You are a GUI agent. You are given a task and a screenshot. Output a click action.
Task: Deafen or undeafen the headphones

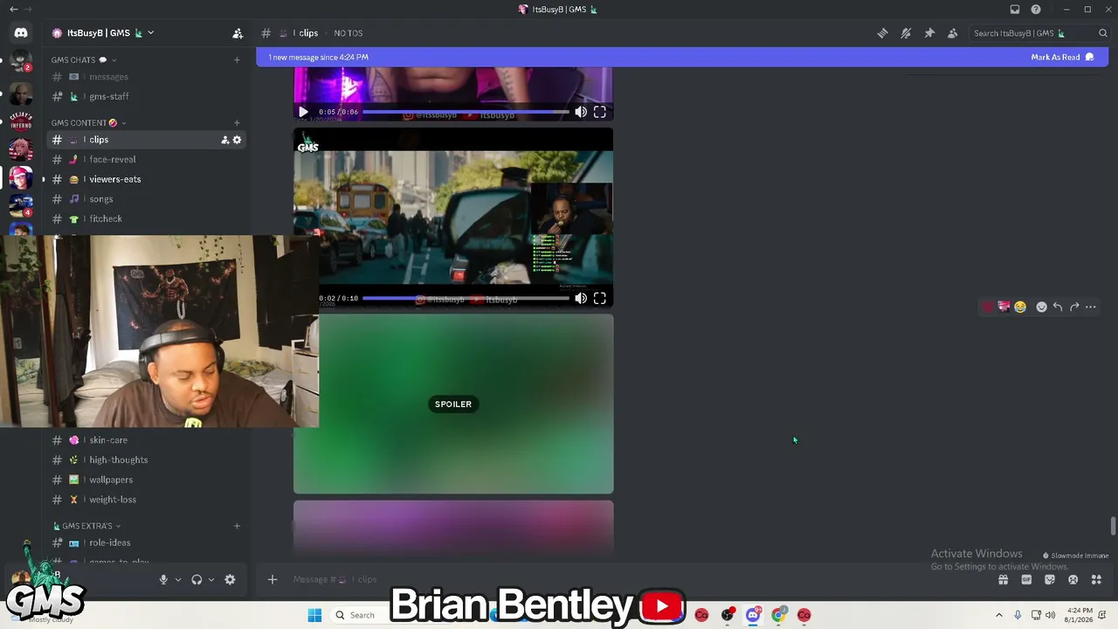coord(197,579)
